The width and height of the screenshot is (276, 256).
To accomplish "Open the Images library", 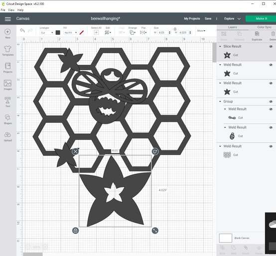I will point(7,85).
